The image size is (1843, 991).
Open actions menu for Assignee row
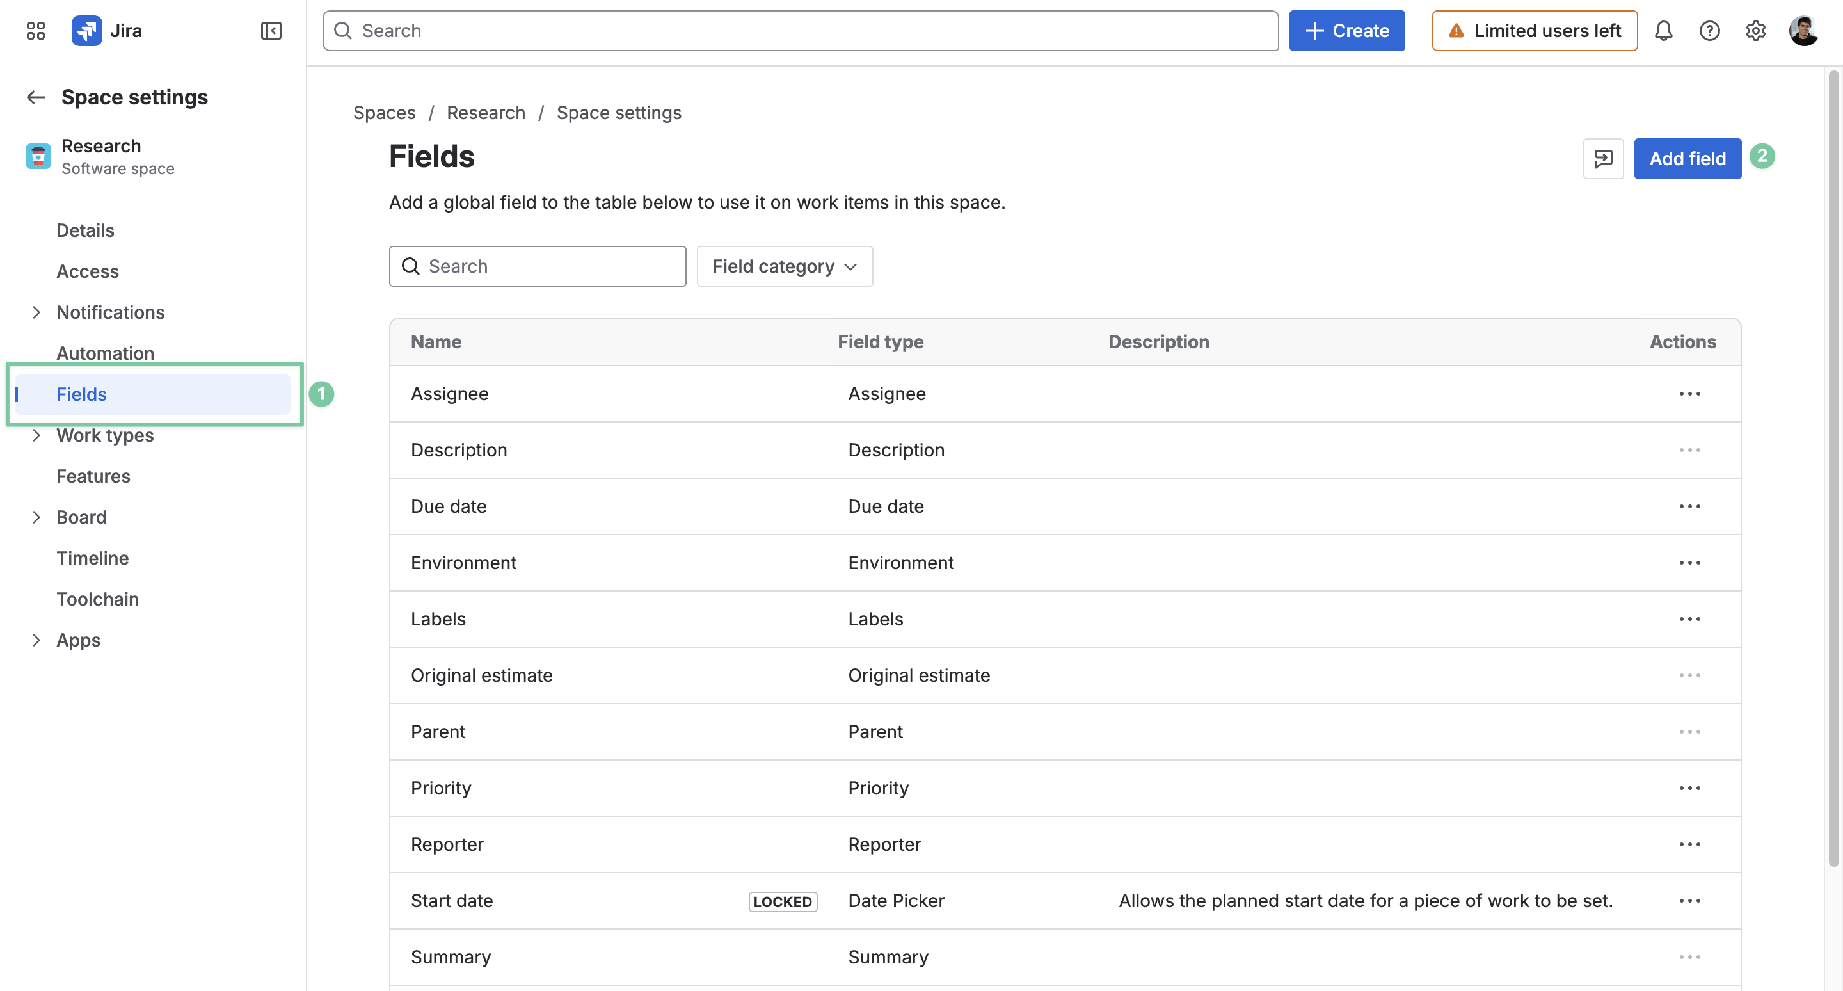(1689, 394)
